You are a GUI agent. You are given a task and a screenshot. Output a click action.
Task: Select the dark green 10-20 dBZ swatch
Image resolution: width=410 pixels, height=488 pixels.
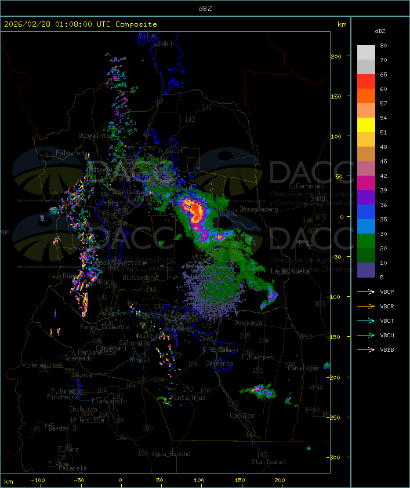366,256
